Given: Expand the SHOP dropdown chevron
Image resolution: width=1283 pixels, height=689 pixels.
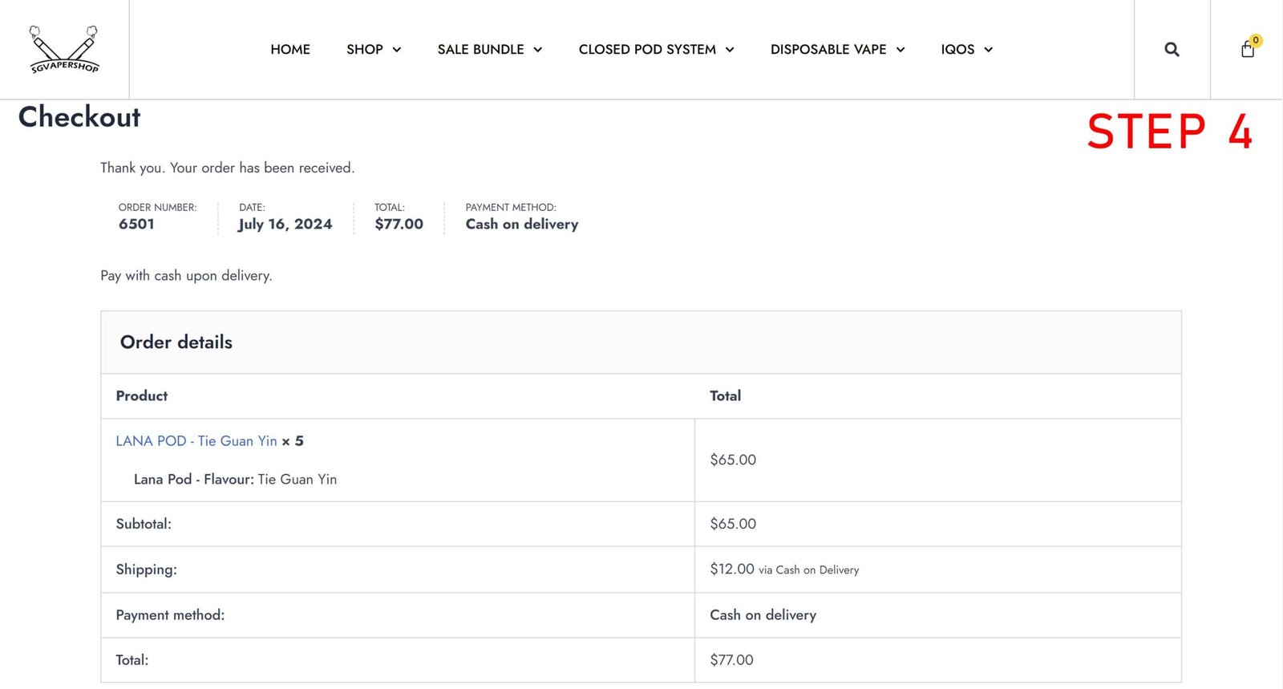Looking at the screenshot, I should coord(396,50).
